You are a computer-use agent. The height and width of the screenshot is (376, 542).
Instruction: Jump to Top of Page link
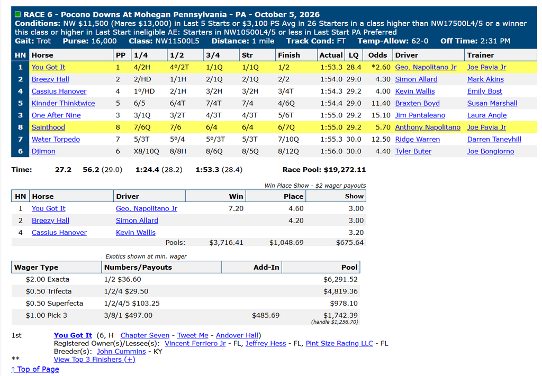point(35,369)
